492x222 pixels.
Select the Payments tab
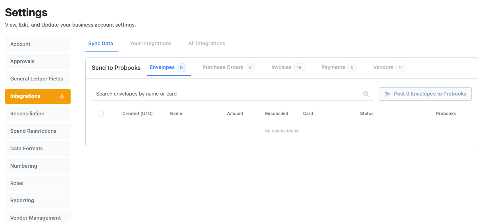coord(339,67)
